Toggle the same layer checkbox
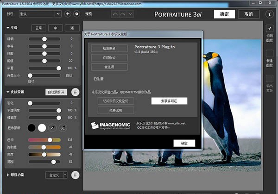This screenshot has width=278, height=194. point(270,28)
